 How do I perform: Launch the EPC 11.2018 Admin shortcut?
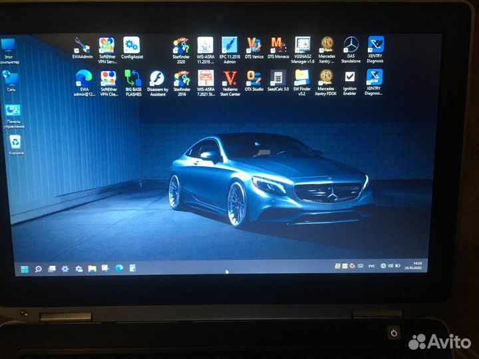coord(230,50)
